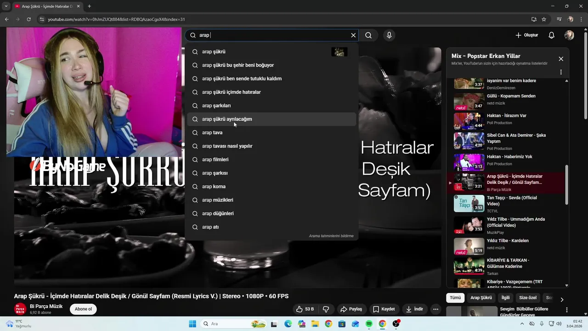Image resolution: width=588 pixels, height=331 pixels.
Task: Focus the YouTube search input field
Action: [271, 35]
